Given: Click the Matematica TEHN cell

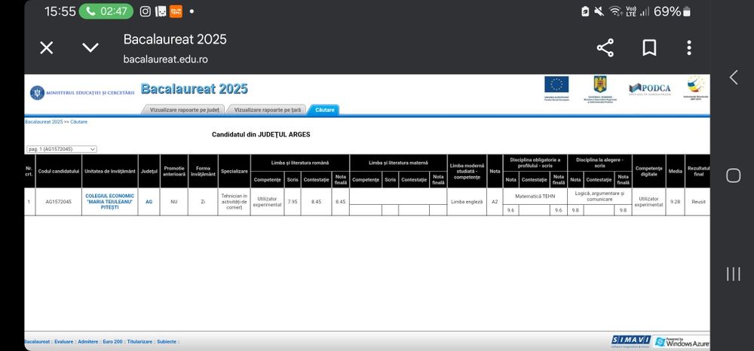Looking at the screenshot, I should (x=535, y=197).
